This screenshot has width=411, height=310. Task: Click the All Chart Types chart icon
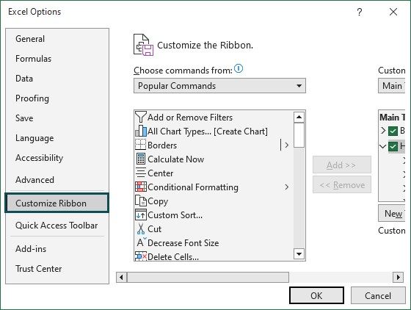pyautogui.click(x=140, y=131)
